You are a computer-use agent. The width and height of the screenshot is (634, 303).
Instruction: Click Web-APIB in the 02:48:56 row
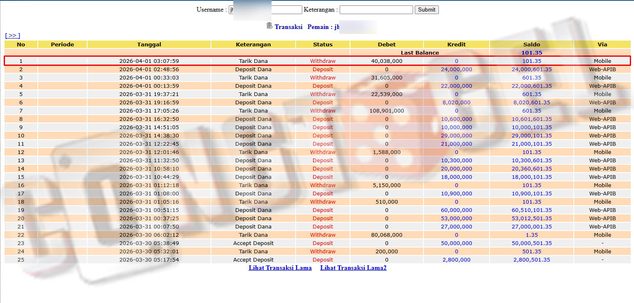pyautogui.click(x=602, y=69)
